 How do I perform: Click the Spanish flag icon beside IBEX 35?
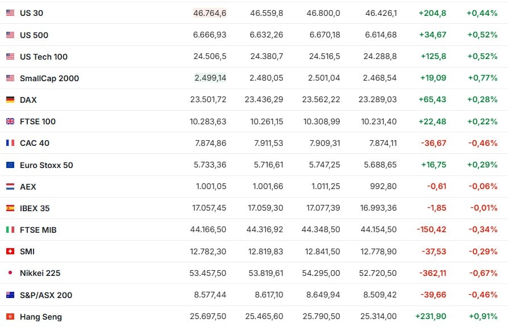[x=10, y=208]
